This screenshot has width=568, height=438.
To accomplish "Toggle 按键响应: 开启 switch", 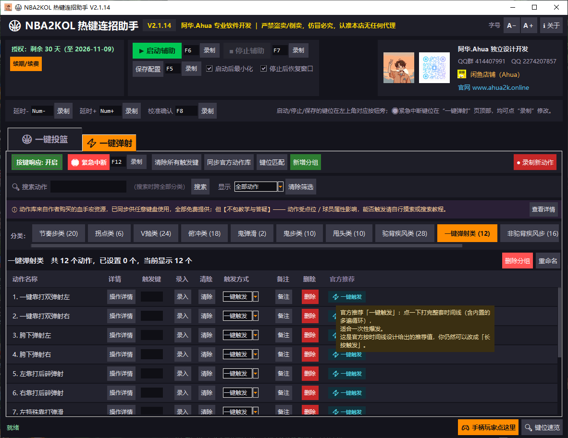I will click(x=37, y=162).
